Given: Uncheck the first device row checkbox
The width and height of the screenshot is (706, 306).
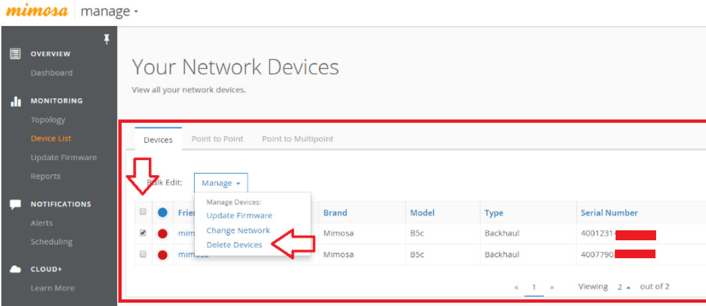Looking at the screenshot, I should 144,233.
